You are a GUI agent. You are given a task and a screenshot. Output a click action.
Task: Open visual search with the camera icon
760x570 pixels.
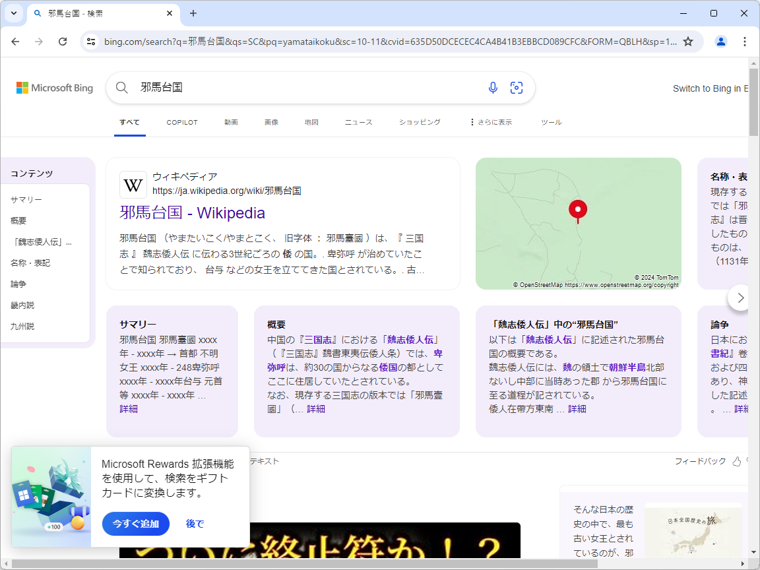pyautogui.click(x=517, y=87)
